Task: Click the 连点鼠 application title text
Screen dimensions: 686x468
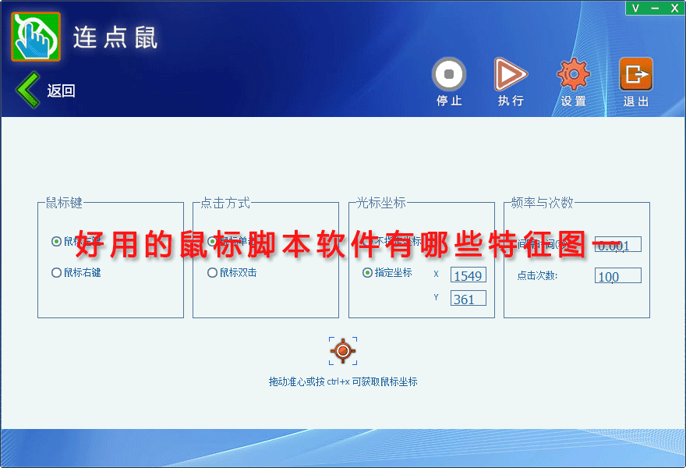Action: pos(115,37)
